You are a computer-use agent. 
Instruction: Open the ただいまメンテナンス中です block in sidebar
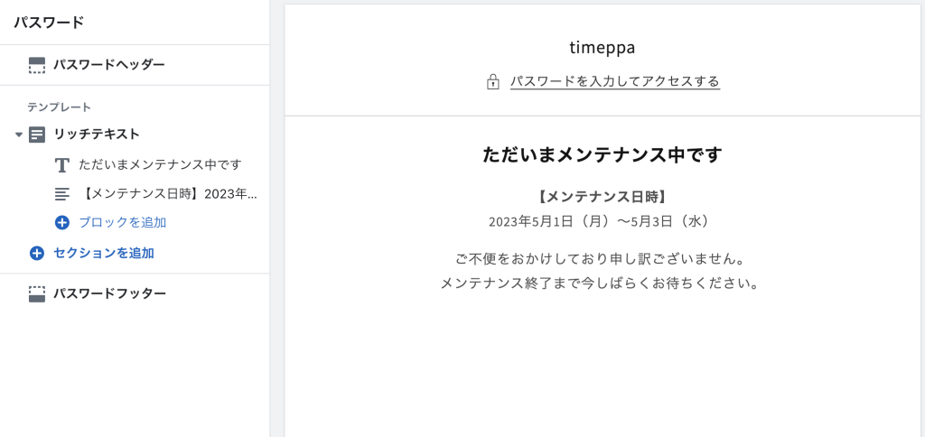[x=160, y=165]
